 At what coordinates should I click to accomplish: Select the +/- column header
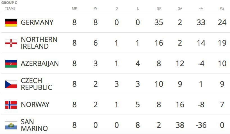pos(201,8)
